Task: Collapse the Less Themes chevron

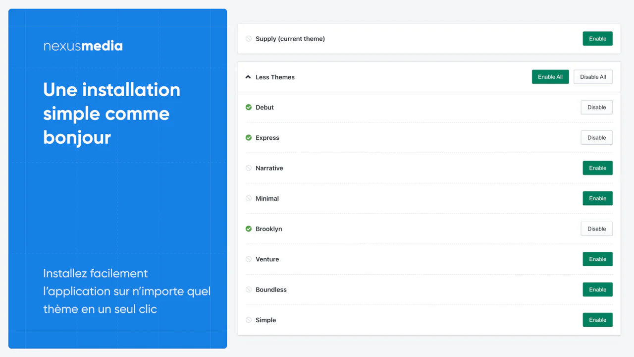Action: [248, 77]
